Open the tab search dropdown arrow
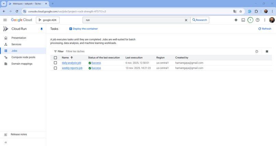Viewport: 276px width, 146px height. coord(3,3)
